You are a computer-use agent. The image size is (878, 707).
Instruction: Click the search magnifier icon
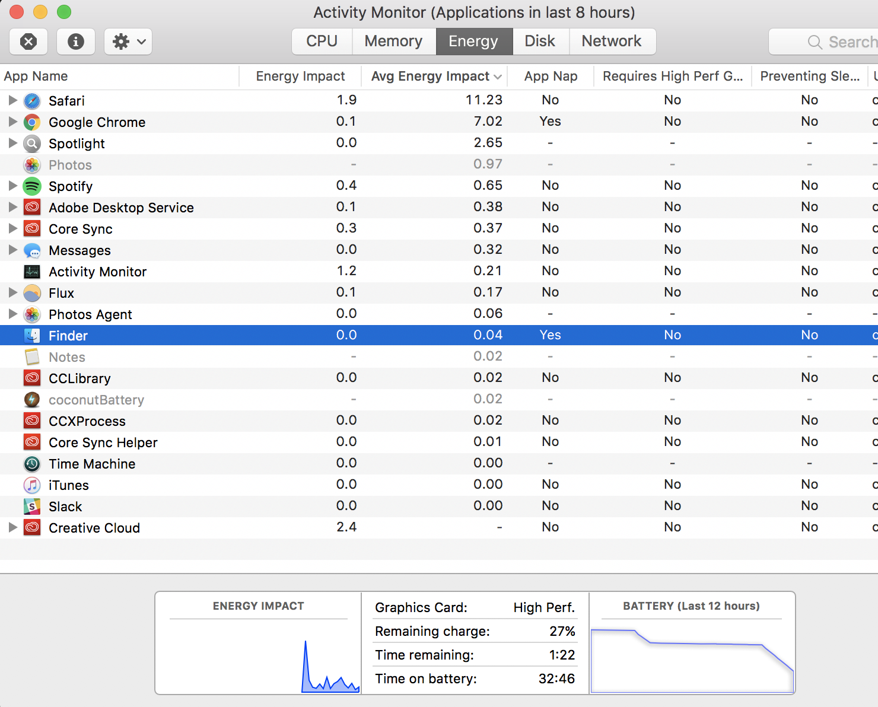[815, 42]
